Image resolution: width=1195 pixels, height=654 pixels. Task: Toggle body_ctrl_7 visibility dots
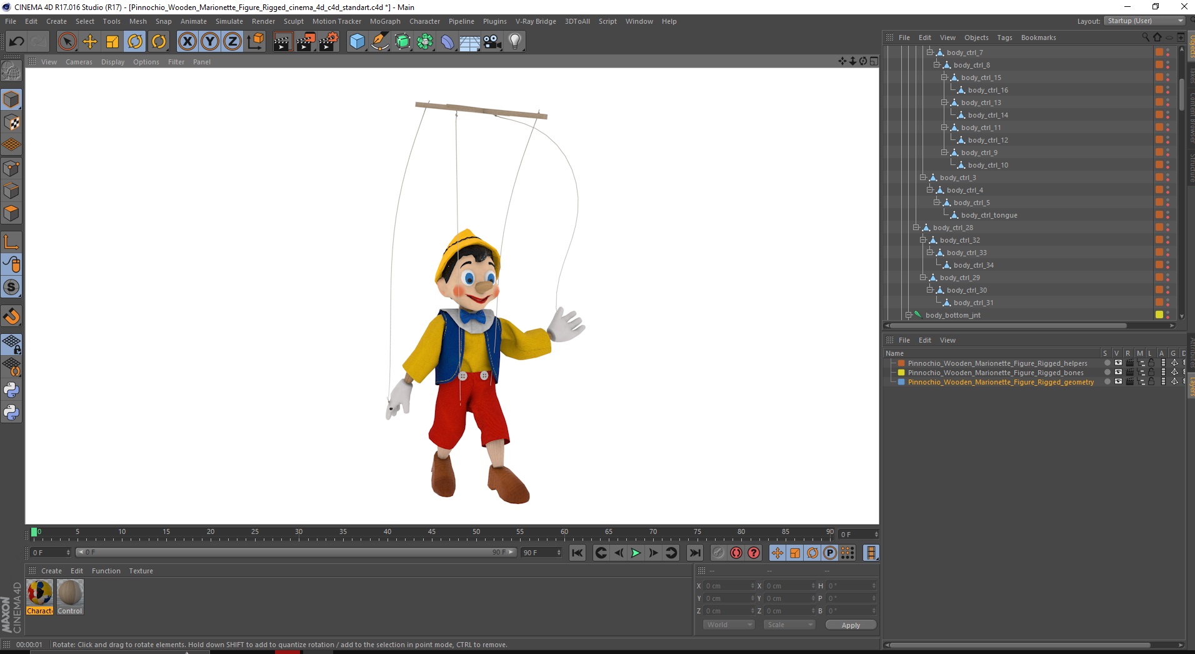tap(1167, 53)
